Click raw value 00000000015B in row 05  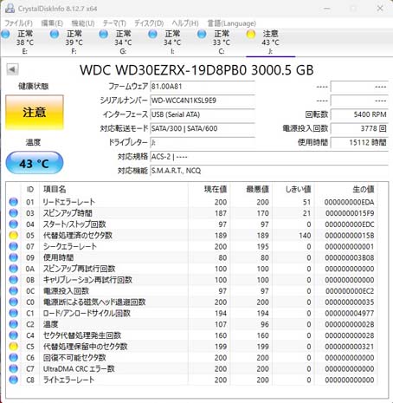tap(350, 236)
